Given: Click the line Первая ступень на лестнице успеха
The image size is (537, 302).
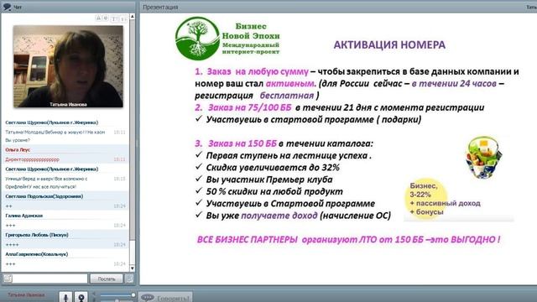Looking at the screenshot, I should pos(289,155).
